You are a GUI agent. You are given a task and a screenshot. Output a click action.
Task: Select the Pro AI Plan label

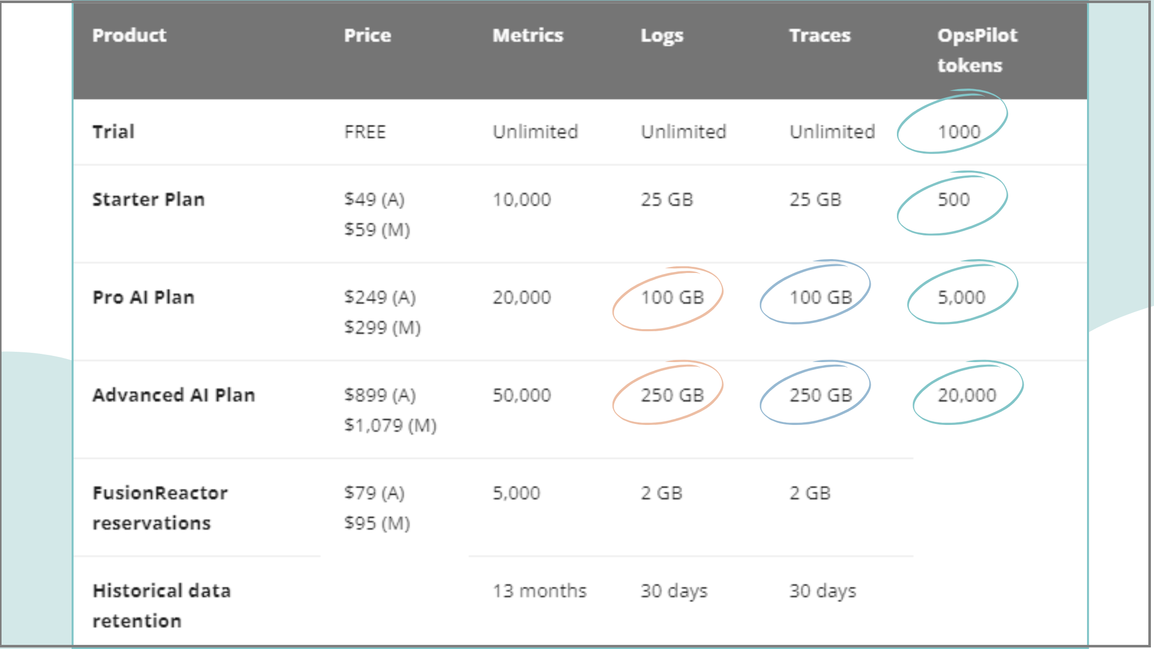tap(143, 297)
